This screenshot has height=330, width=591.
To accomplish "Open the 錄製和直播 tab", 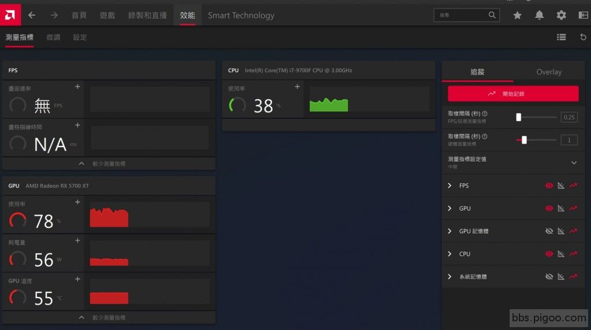I will (x=147, y=15).
